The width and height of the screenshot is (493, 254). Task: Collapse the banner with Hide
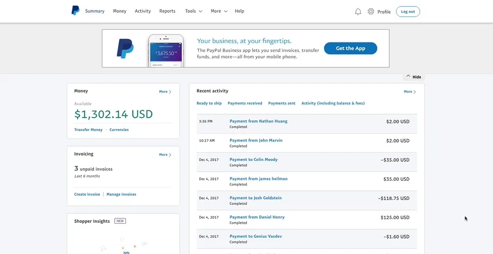point(413,77)
